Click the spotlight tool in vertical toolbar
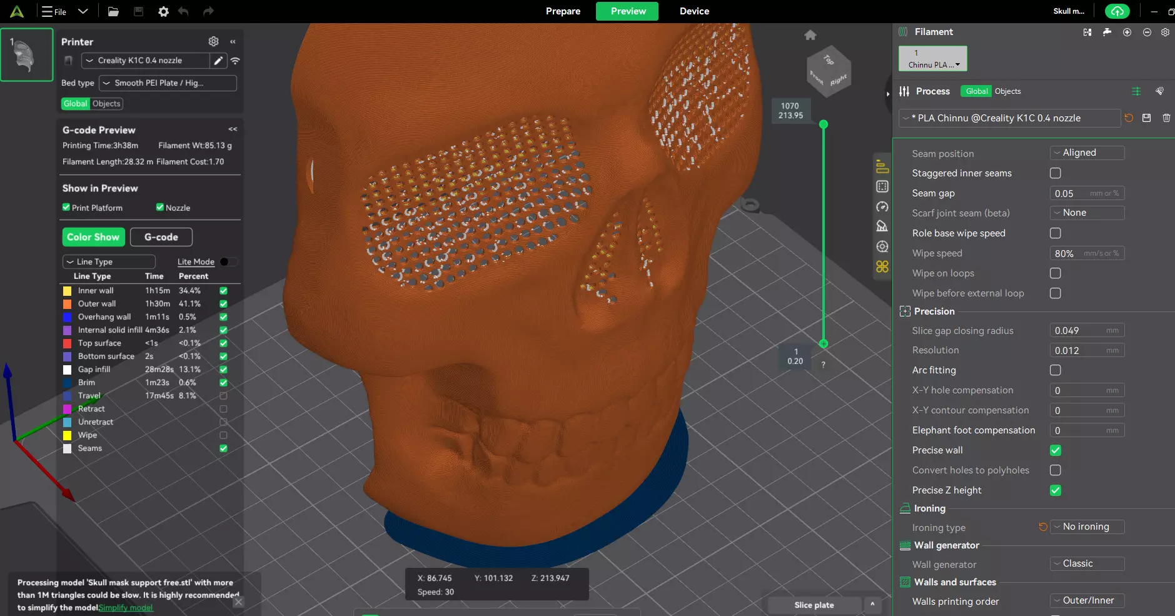This screenshot has width=1175, height=616. [x=882, y=226]
